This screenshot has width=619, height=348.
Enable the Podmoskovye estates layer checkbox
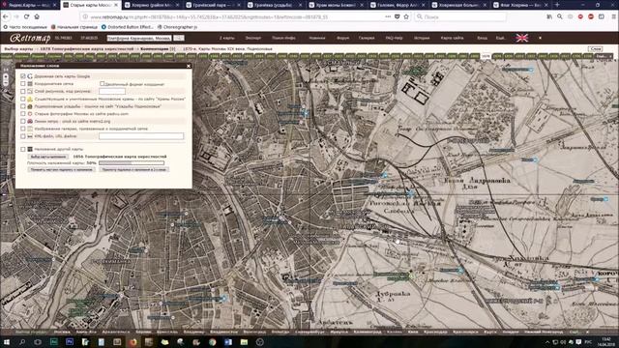pos(23,106)
